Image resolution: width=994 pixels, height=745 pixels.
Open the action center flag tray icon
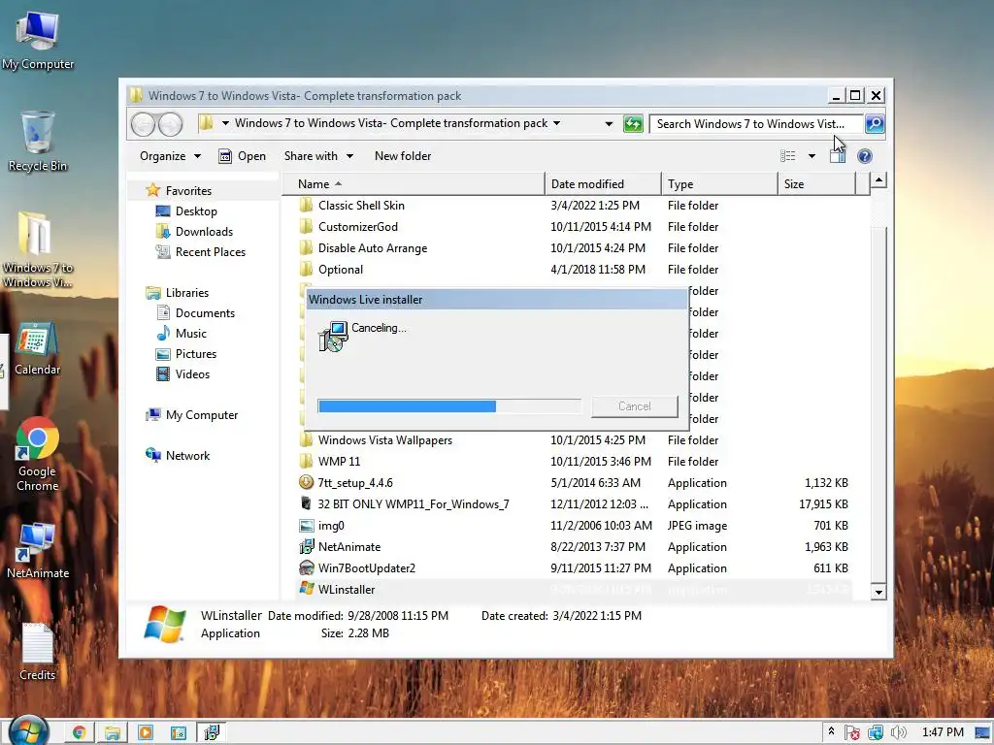pos(852,733)
